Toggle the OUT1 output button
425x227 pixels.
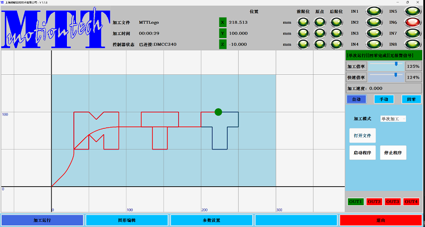coord(355,202)
